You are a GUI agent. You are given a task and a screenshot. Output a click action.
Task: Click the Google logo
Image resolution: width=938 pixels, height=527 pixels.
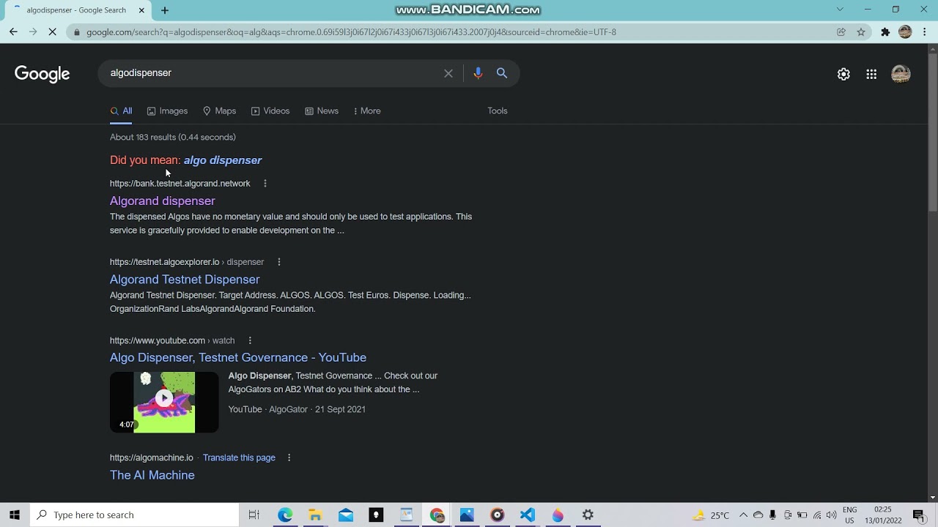(42, 74)
